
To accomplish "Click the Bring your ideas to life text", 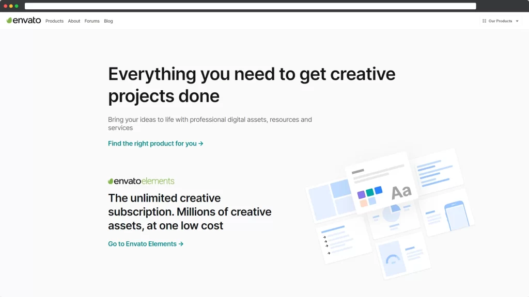I will tap(210, 124).
